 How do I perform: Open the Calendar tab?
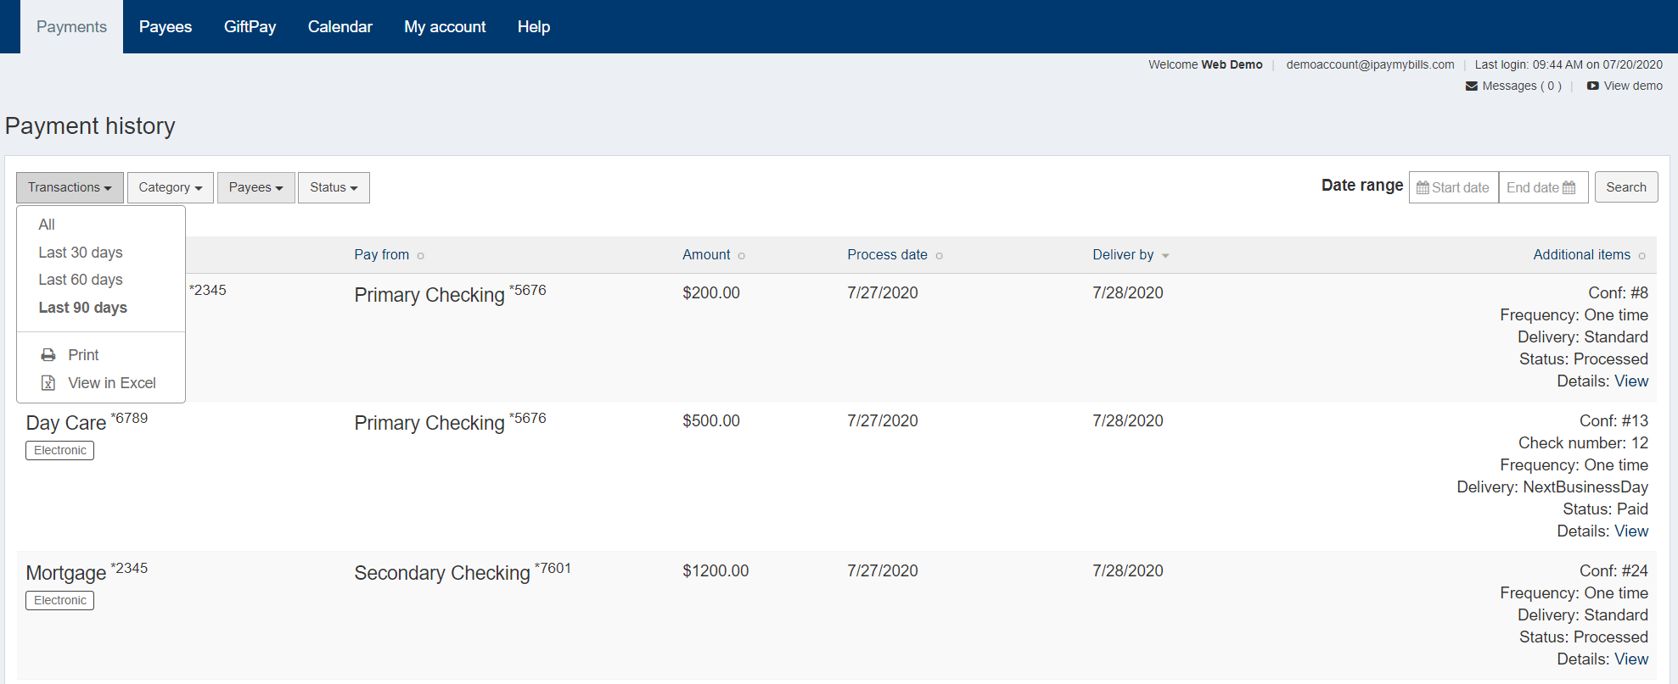point(340,27)
